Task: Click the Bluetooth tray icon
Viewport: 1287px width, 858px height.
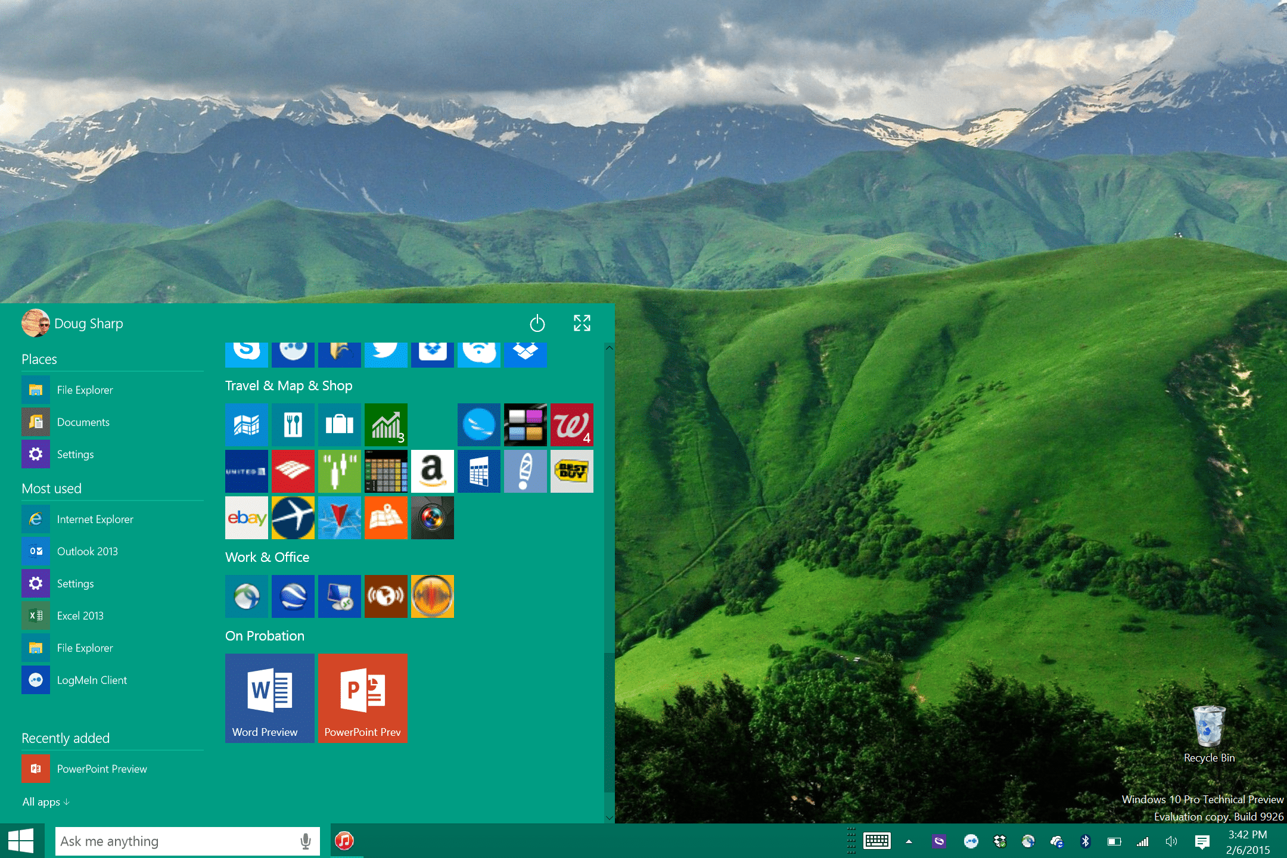Action: tap(1085, 841)
